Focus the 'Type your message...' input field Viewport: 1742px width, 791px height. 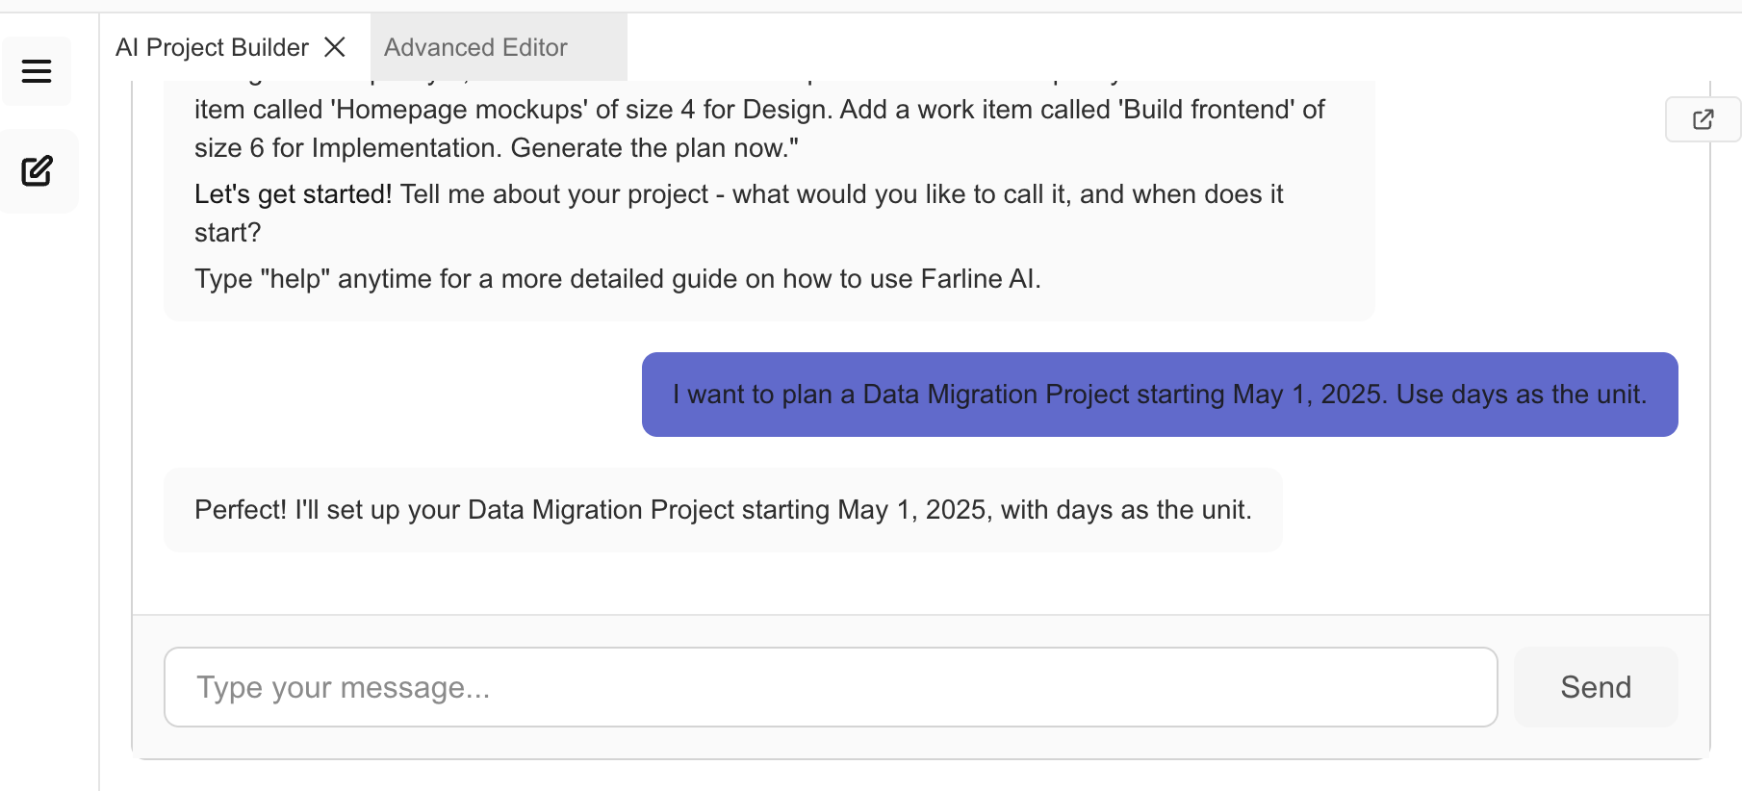tap(830, 687)
